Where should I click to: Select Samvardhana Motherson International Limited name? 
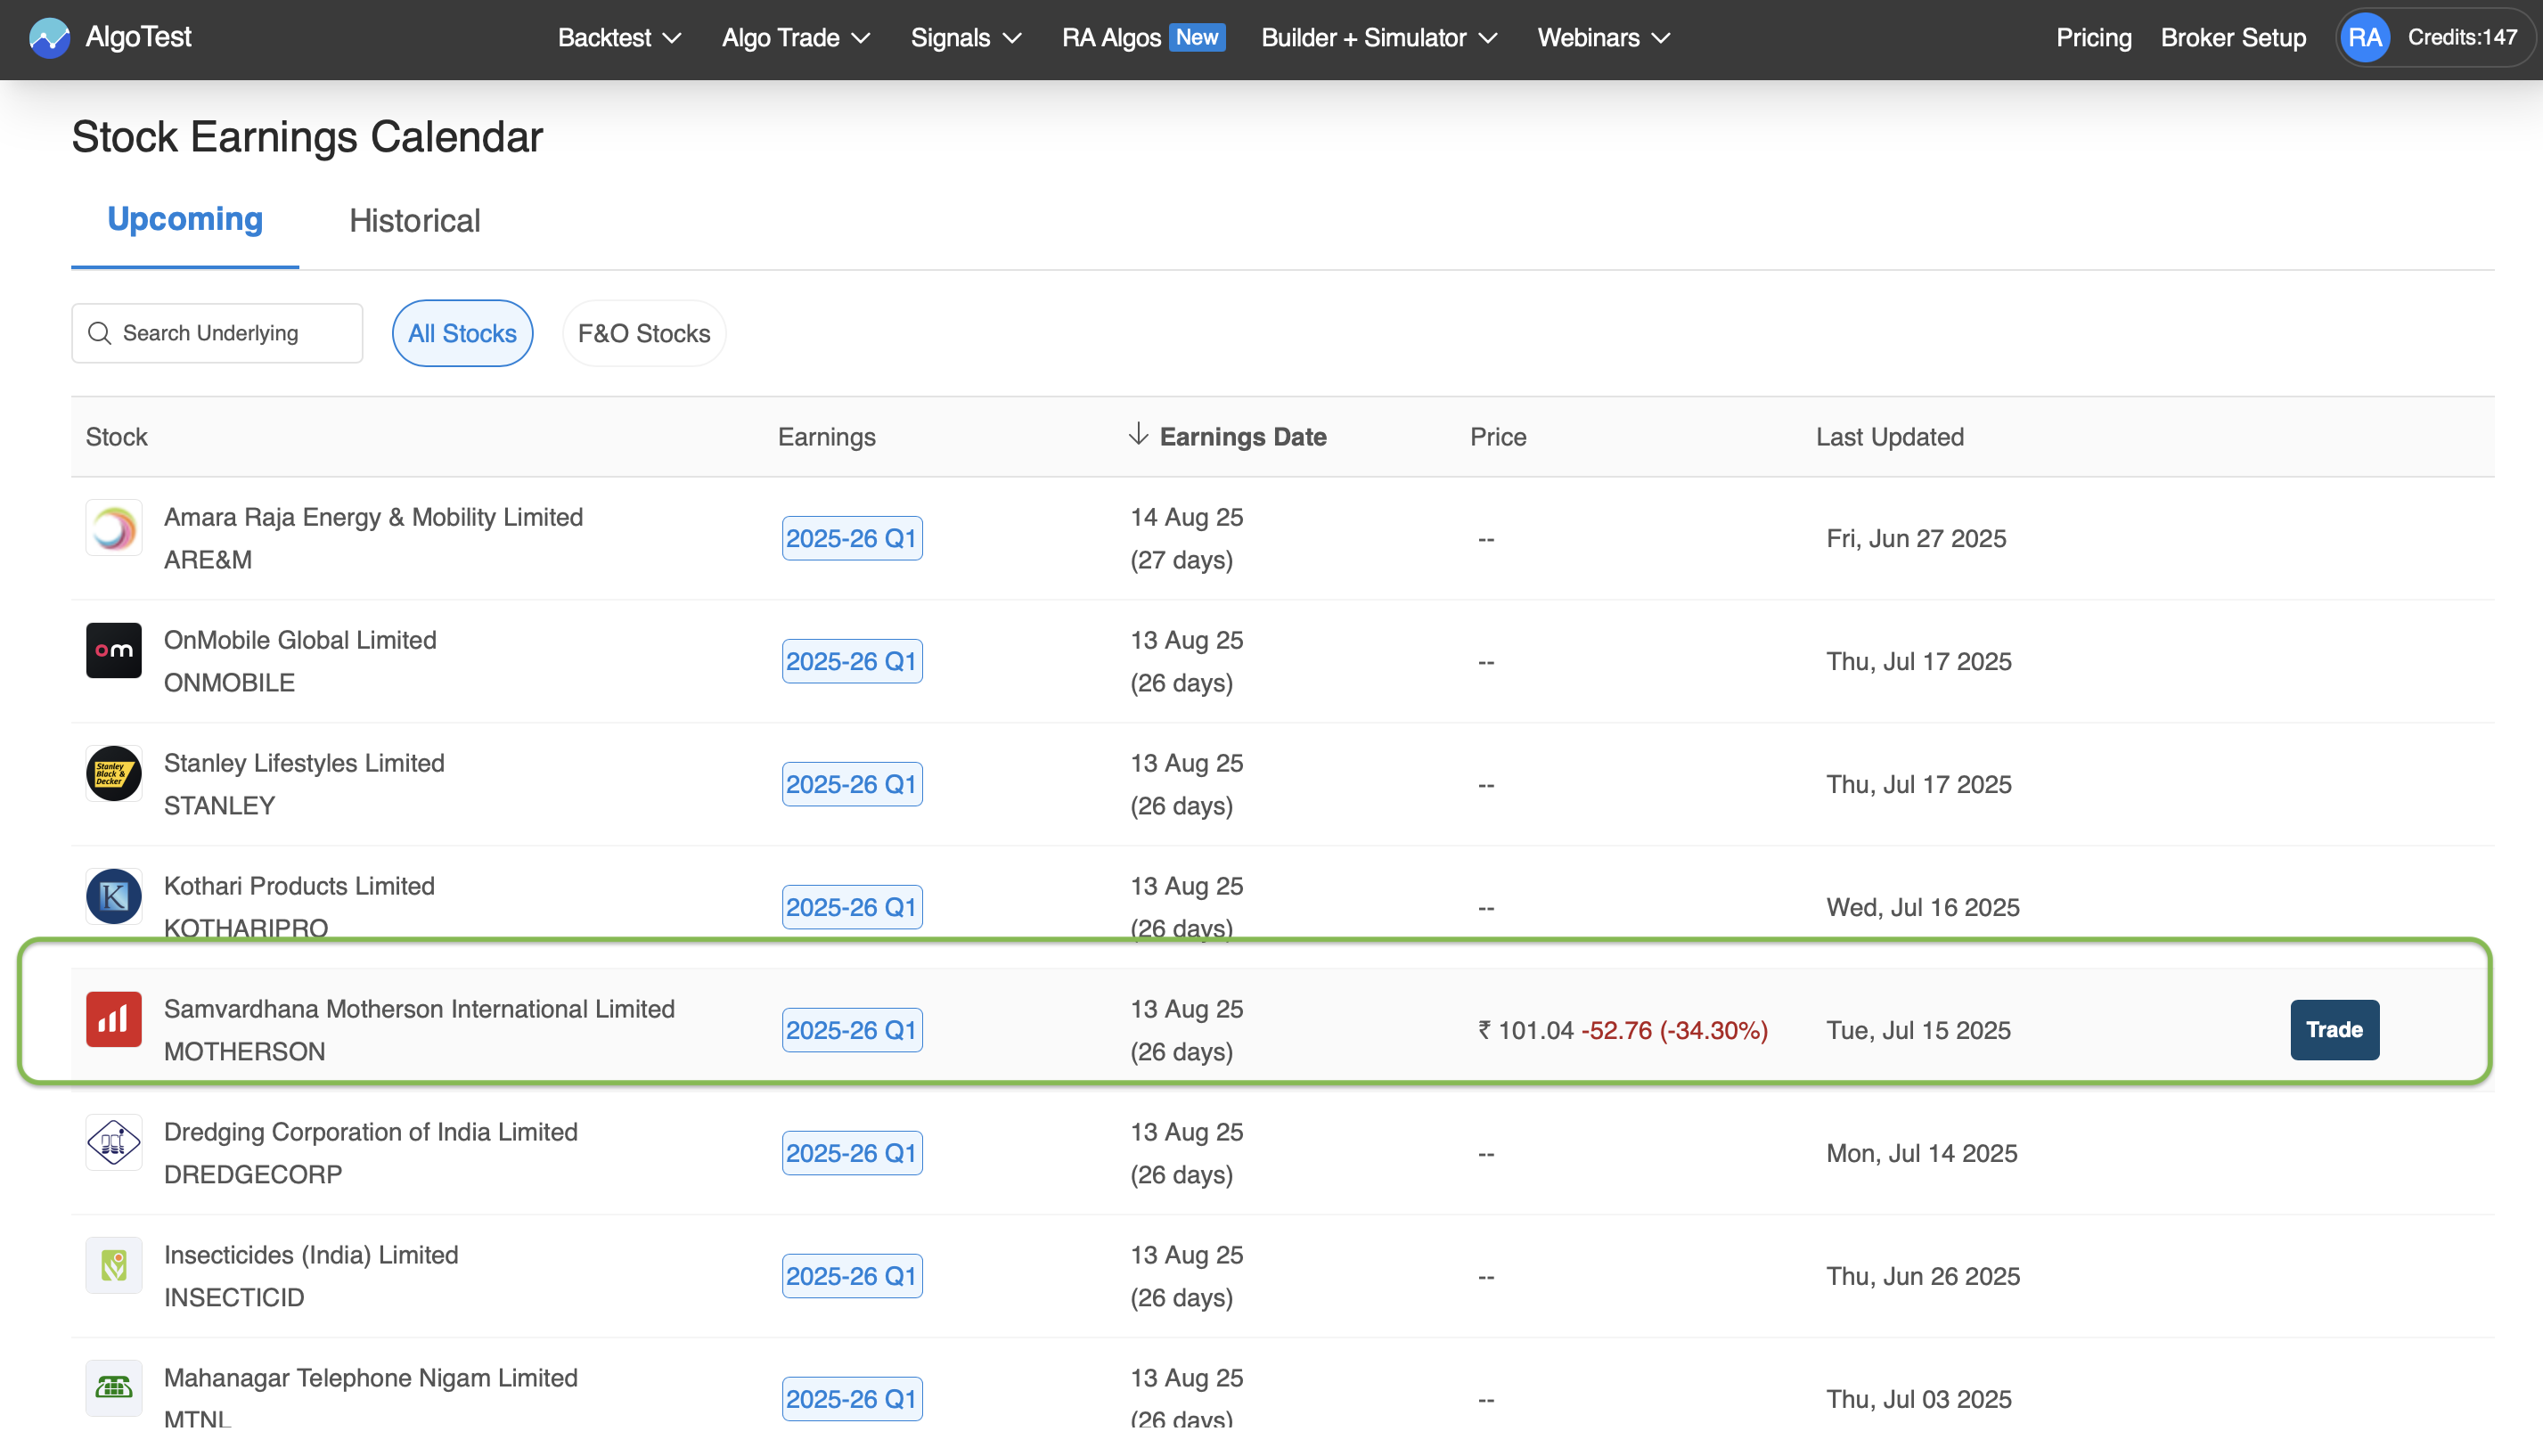419,1009
